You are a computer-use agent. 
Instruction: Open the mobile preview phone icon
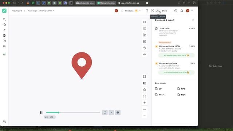[x=147, y=11]
